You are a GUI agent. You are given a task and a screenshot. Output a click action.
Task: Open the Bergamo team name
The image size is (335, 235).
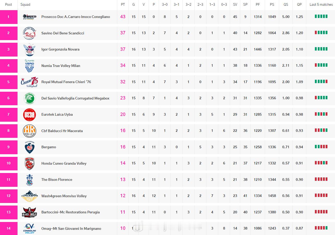pyautogui.click(x=49, y=147)
